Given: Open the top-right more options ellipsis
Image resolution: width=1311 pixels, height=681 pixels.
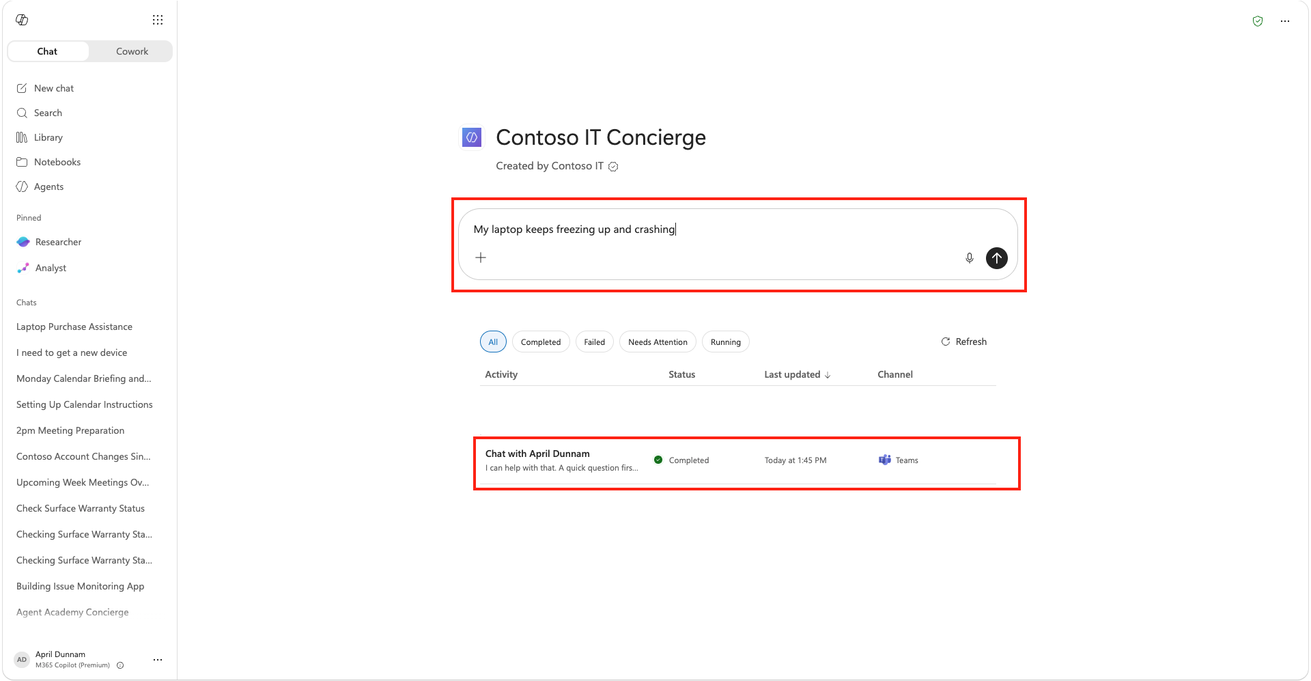Looking at the screenshot, I should (1285, 21).
